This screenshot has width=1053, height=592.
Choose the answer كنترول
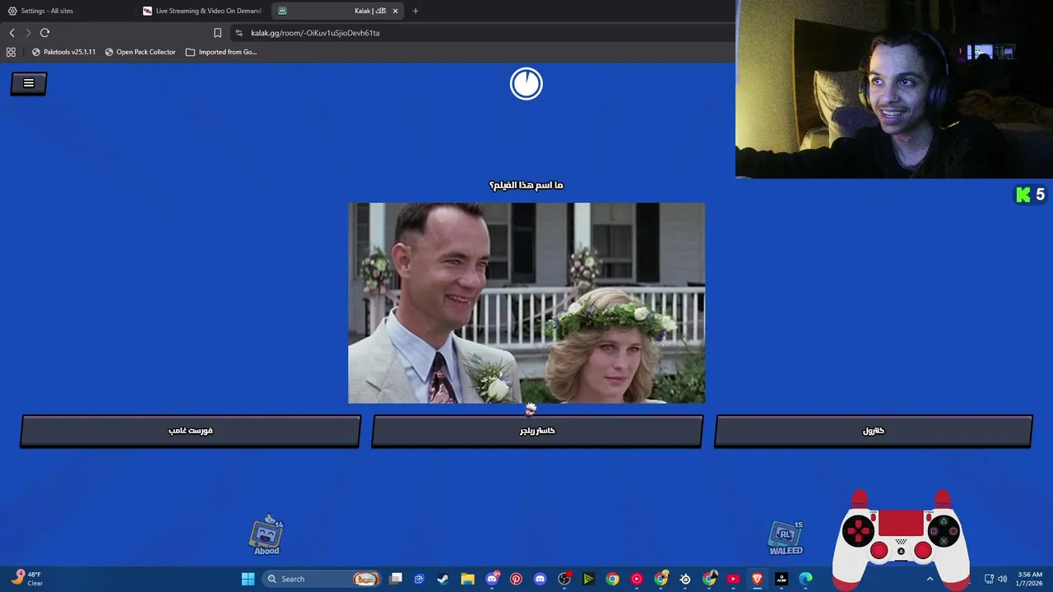pyautogui.click(x=873, y=431)
